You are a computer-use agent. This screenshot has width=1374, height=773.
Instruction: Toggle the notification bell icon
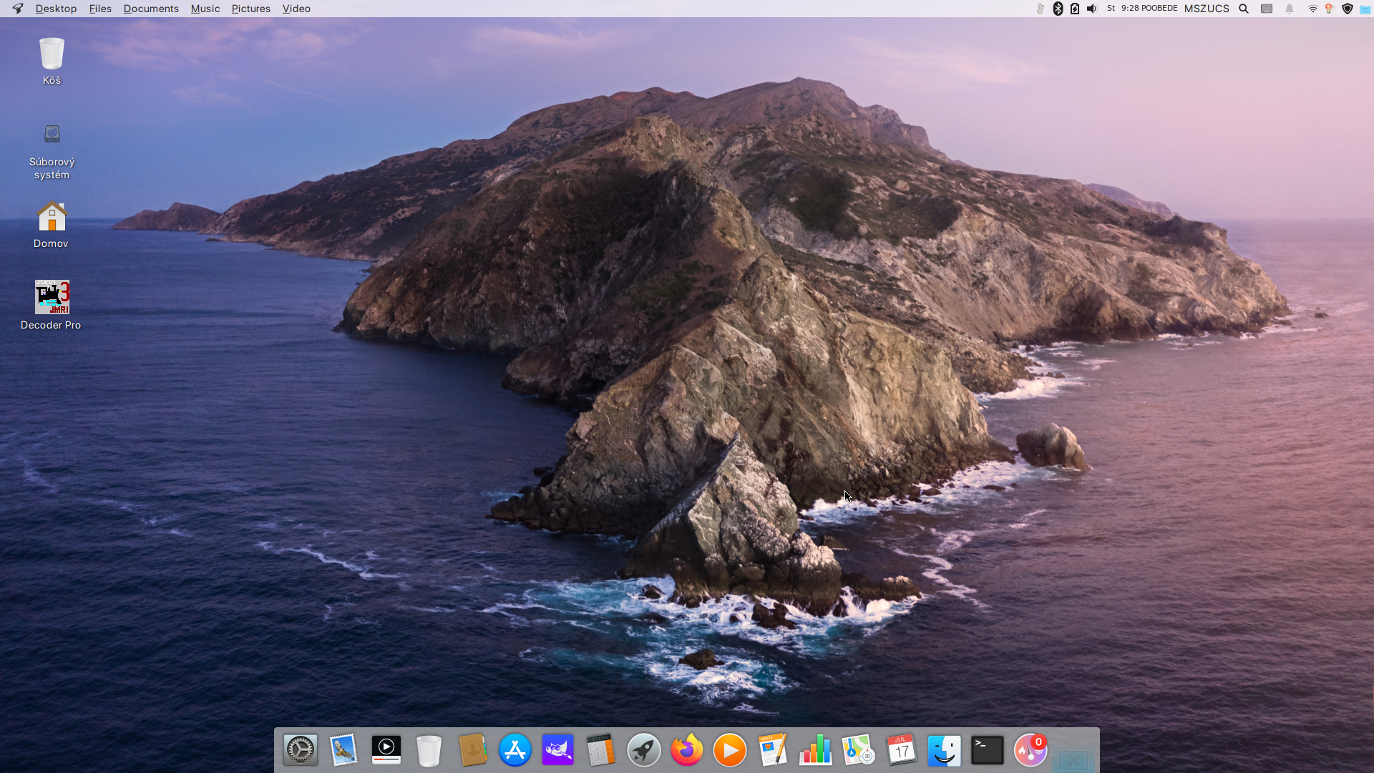click(1290, 9)
